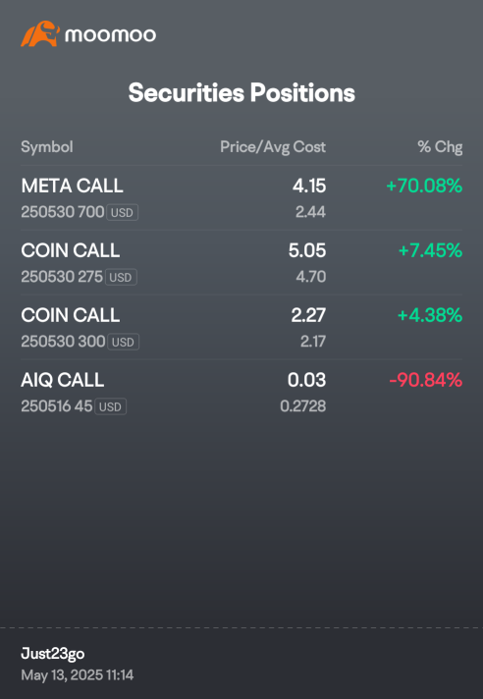
Task: Select the +4.38% change value
Action: 430,315
